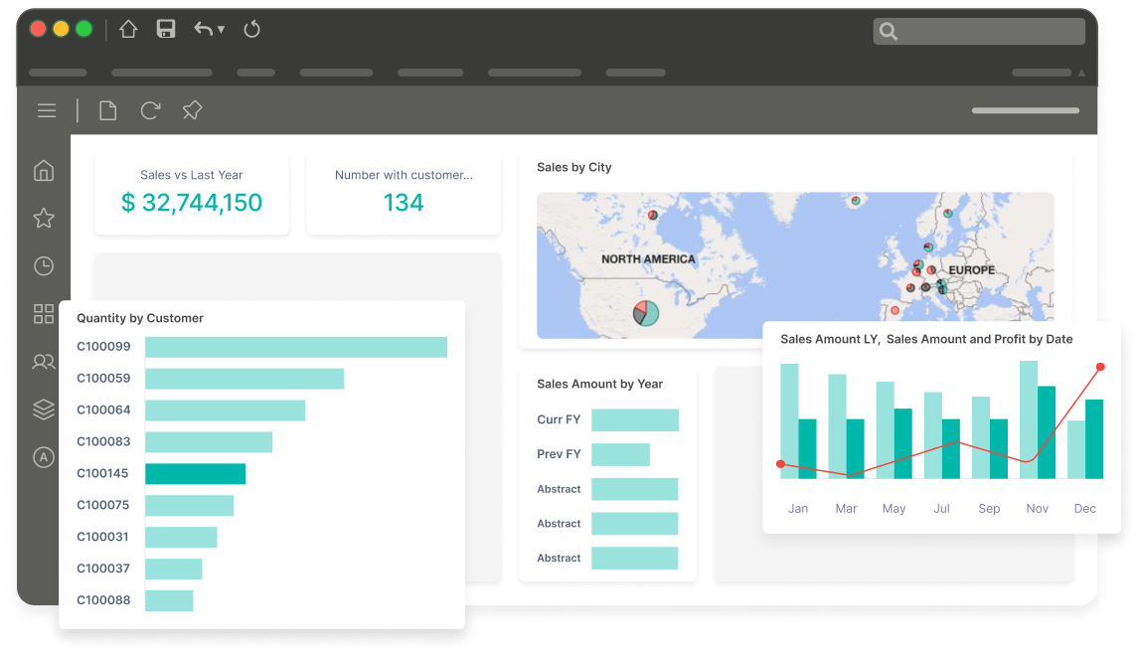Open Recents with the clock sidebar icon

point(44,265)
